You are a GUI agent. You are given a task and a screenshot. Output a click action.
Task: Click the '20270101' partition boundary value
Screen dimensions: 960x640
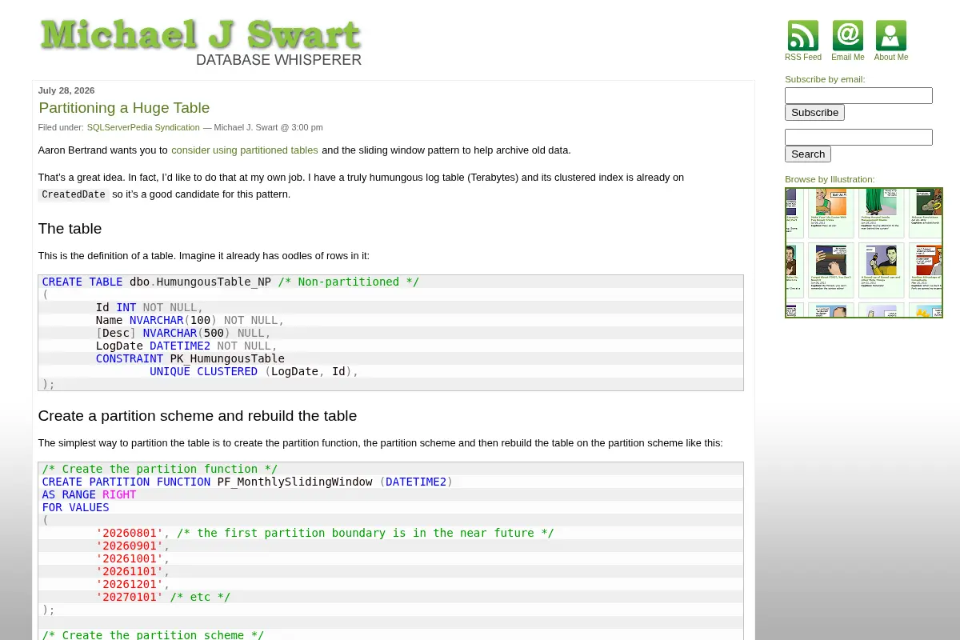[130, 597]
